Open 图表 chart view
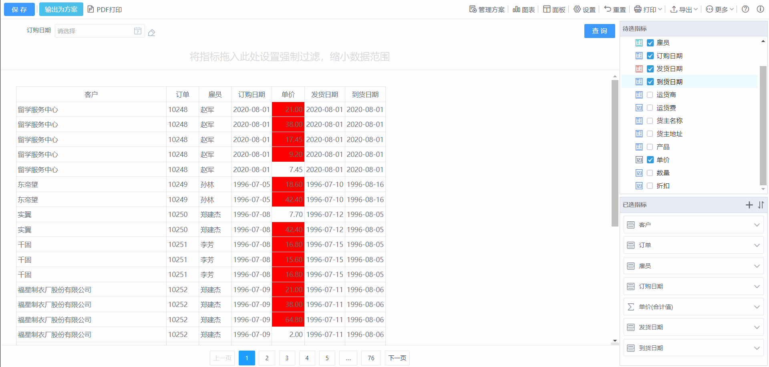Screen dimensions: 769x367 click(524, 9)
